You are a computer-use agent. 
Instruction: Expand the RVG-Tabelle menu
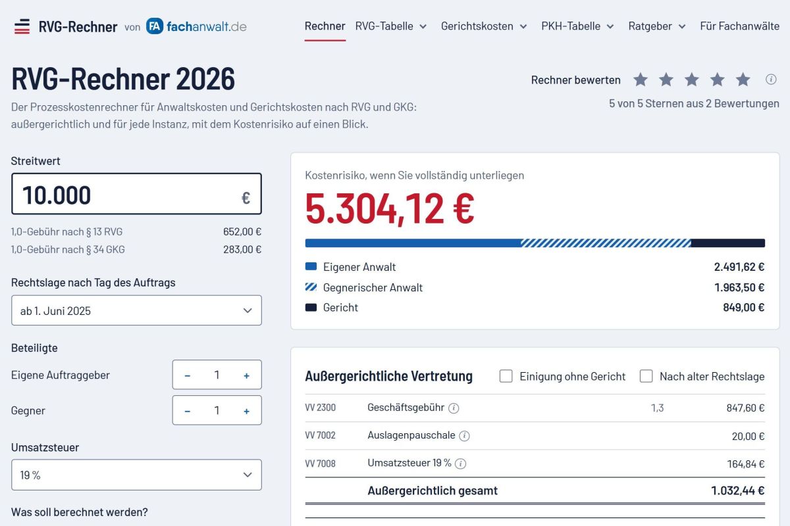click(391, 26)
